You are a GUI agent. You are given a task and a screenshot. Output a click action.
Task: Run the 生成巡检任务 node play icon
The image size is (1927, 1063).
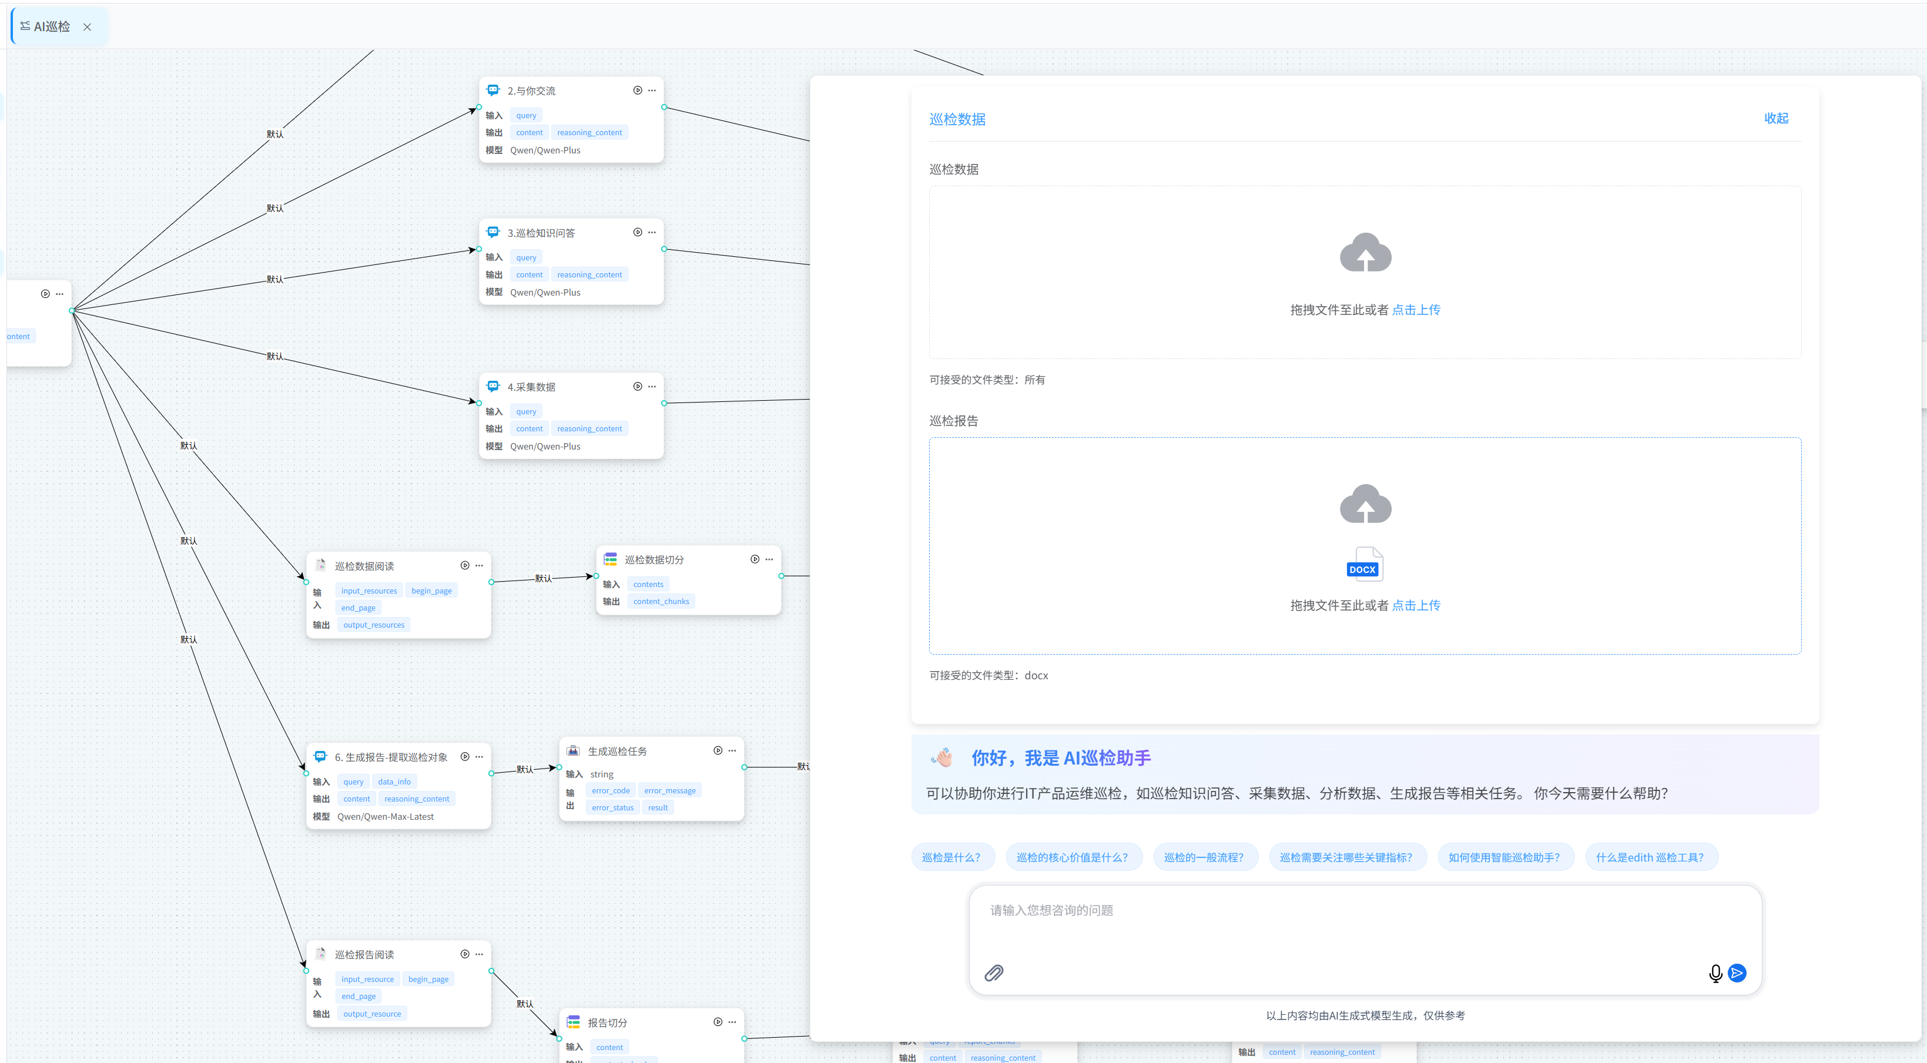tap(718, 750)
